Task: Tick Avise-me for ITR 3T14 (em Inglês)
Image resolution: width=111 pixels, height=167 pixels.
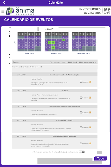Action: 81,127
